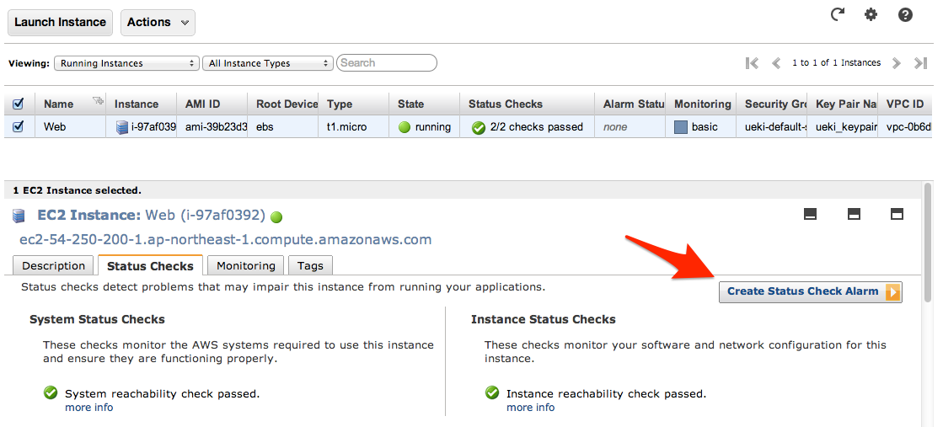943x427 pixels.
Task: Click the basic monitoring square icon
Action: tap(681, 127)
